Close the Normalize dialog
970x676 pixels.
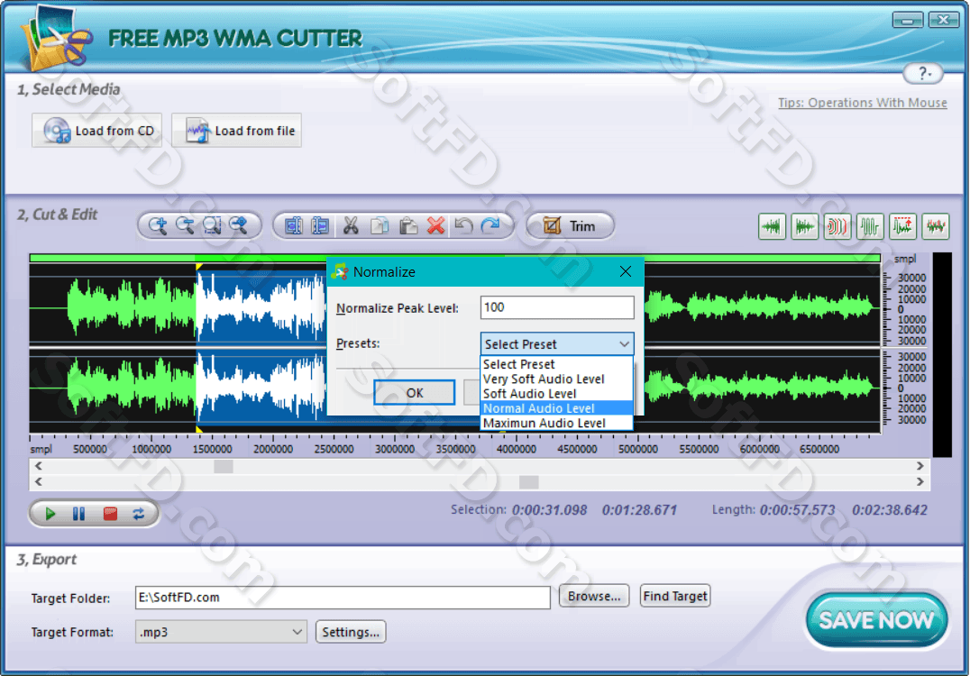pyautogui.click(x=626, y=271)
